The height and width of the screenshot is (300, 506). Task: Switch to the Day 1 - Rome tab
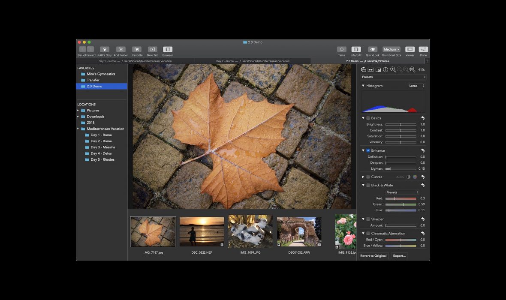135,61
